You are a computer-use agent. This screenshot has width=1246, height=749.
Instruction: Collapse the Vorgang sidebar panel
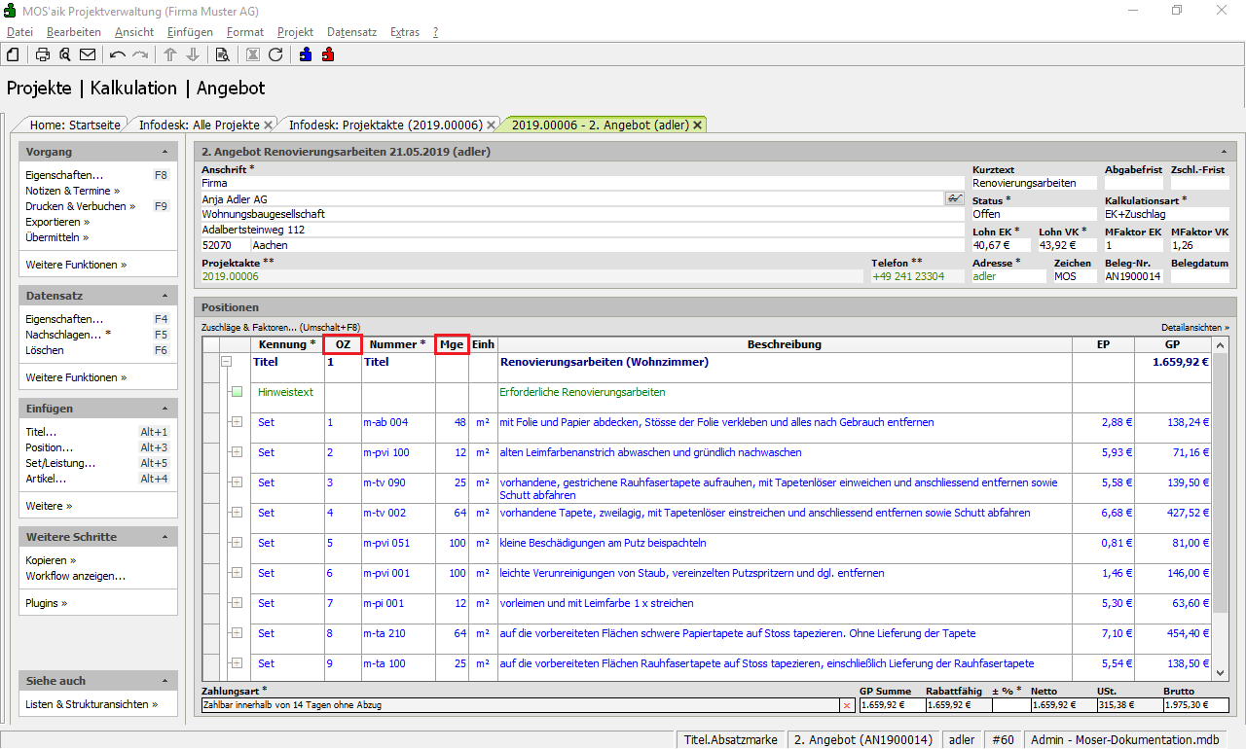click(x=165, y=153)
